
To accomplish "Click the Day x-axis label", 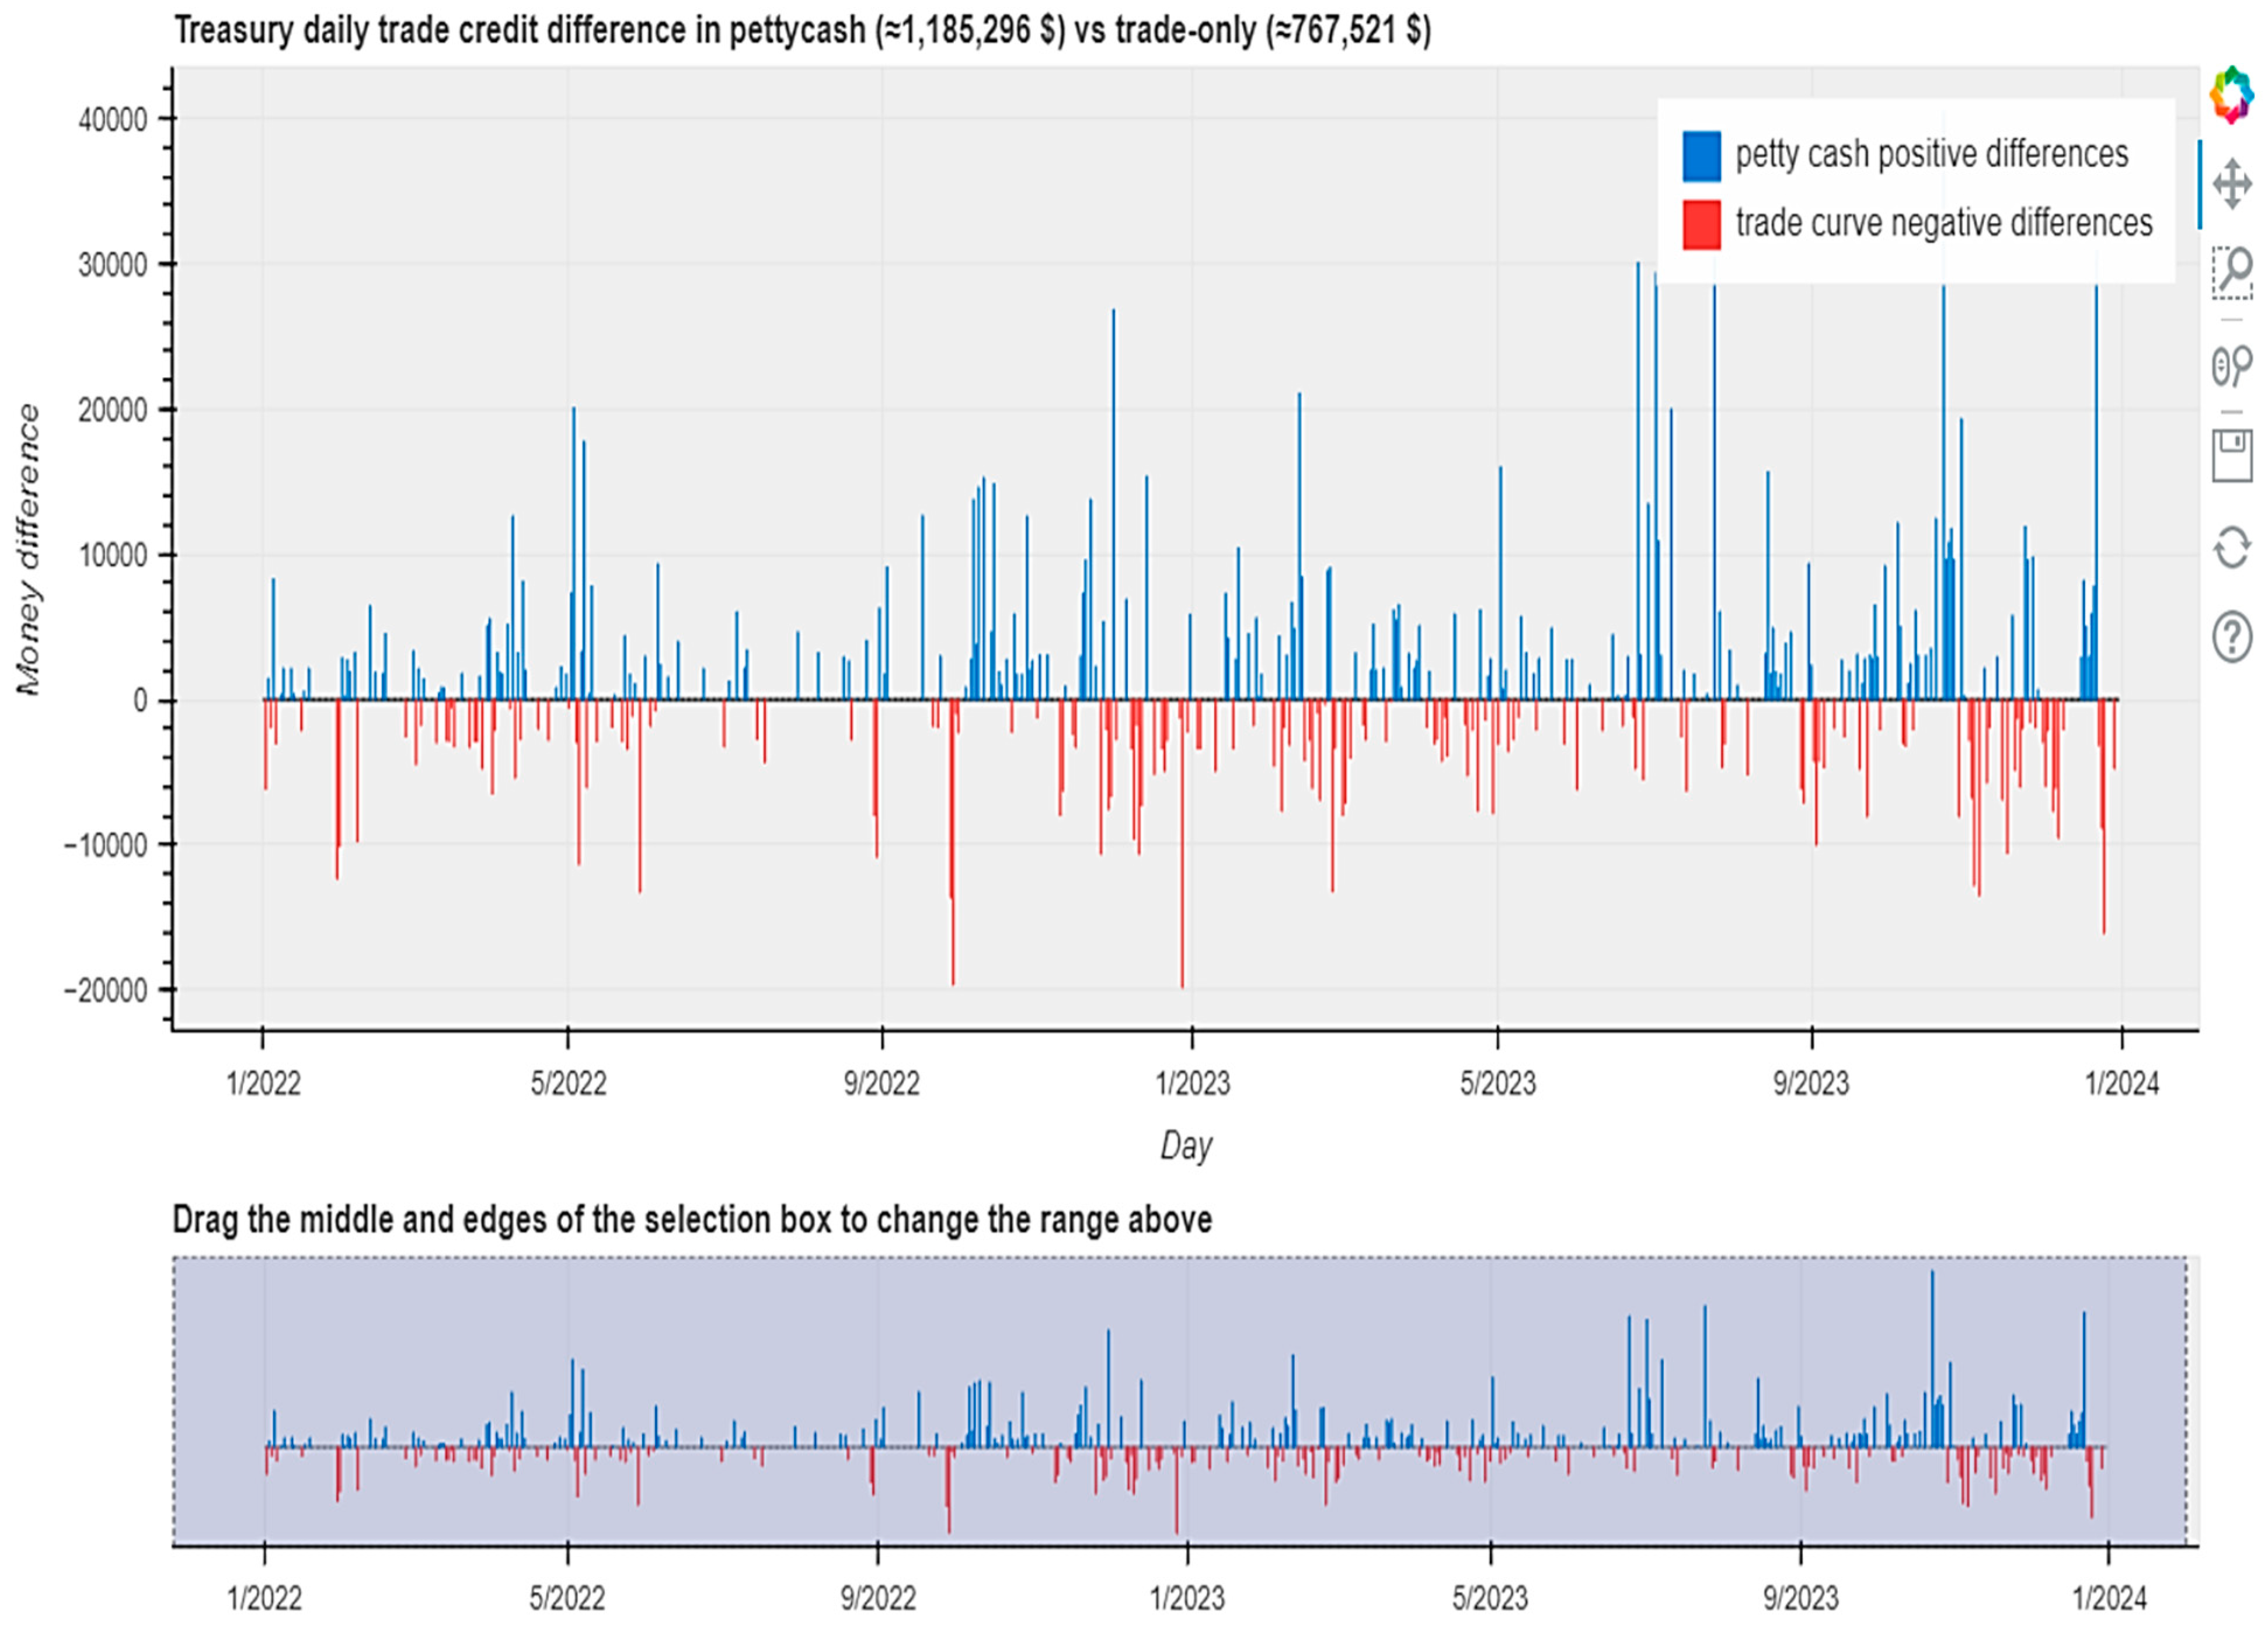I will (1186, 1145).
